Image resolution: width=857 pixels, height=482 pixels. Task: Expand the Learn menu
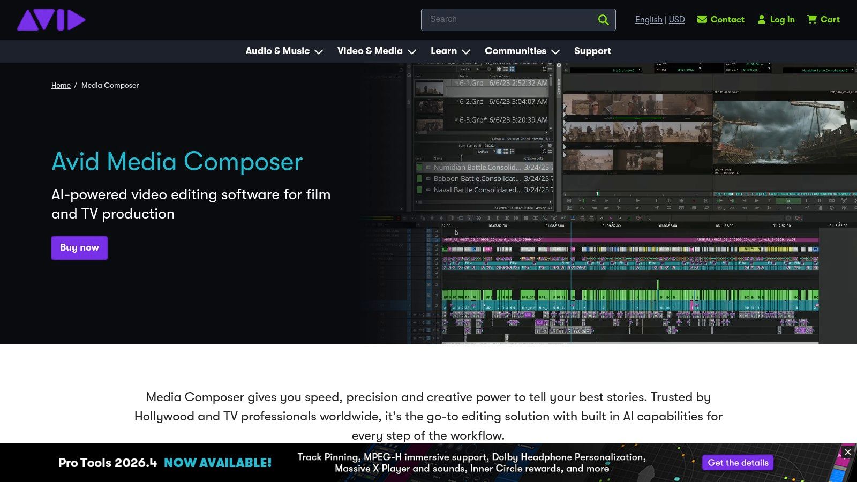tap(450, 51)
